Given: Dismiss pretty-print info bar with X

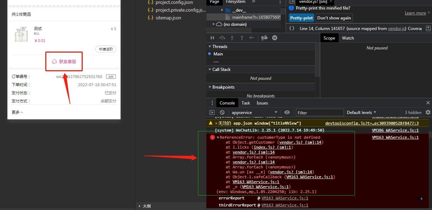Looking at the screenshot, I should [428, 13].
